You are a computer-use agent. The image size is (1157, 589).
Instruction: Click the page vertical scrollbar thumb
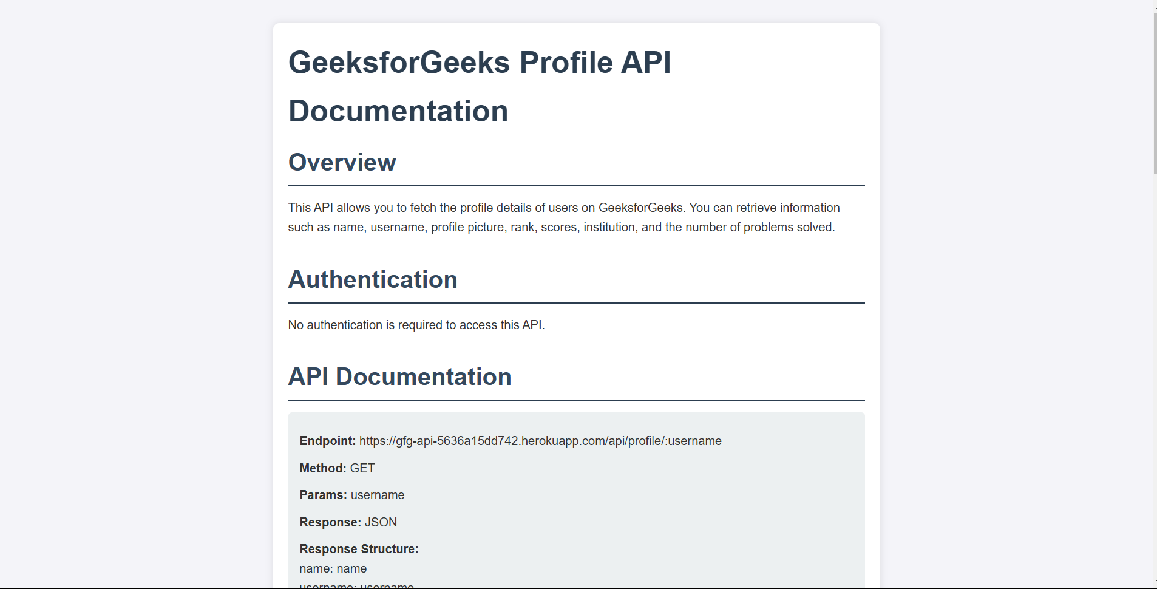[1155, 93]
